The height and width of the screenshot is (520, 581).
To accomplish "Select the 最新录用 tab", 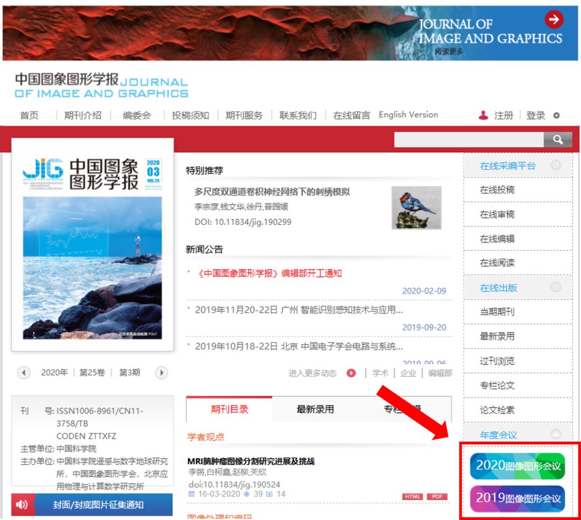I will click(x=315, y=409).
